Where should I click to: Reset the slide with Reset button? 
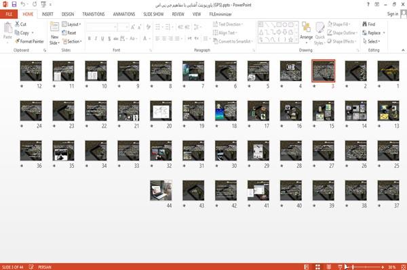pos(69,32)
